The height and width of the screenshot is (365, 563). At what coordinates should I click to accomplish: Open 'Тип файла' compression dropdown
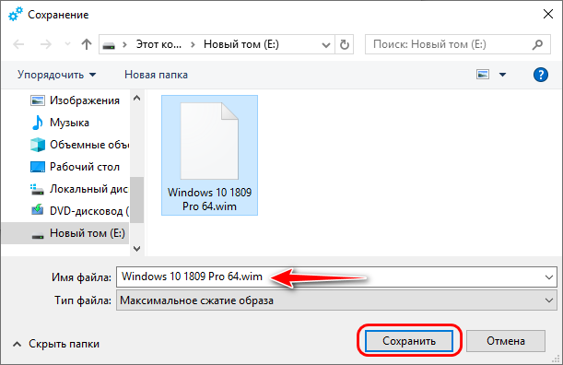[x=336, y=300]
